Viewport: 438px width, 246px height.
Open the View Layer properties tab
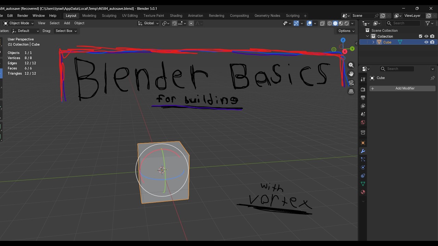363,106
